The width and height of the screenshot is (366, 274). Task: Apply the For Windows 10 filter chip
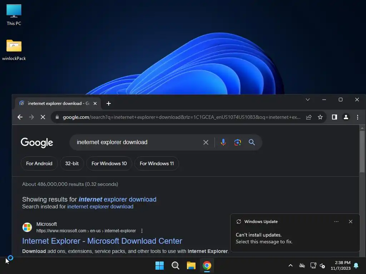[109, 163]
